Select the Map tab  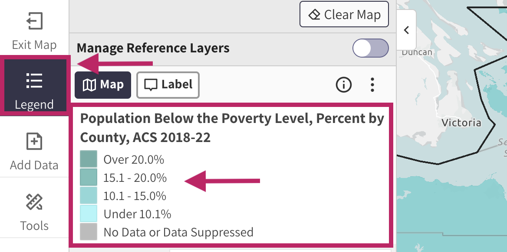pyautogui.click(x=103, y=85)
